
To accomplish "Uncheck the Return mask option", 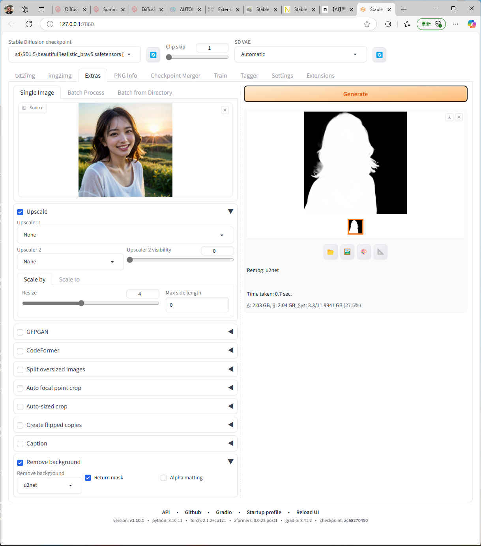I will coord(88,478).
